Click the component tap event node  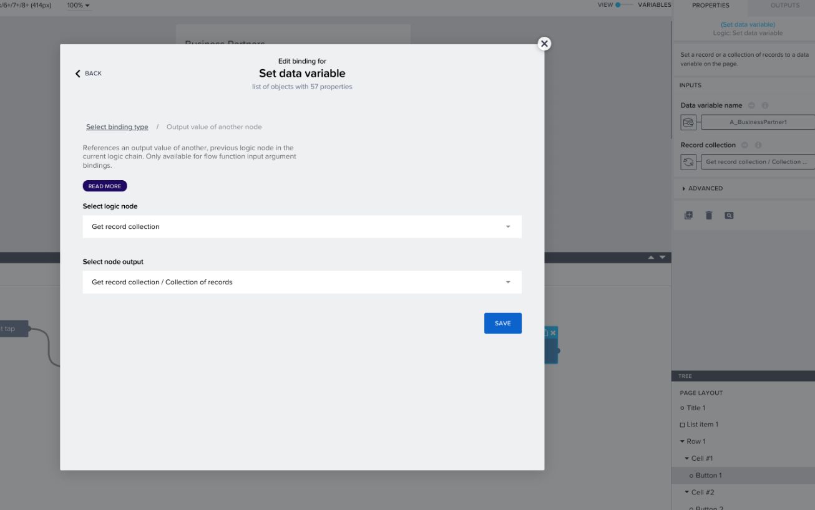[x=14, y=329]
